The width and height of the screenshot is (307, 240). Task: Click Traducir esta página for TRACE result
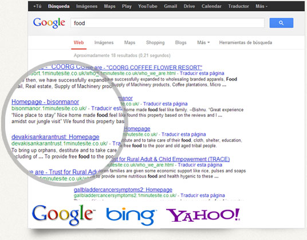coord(200,165)
